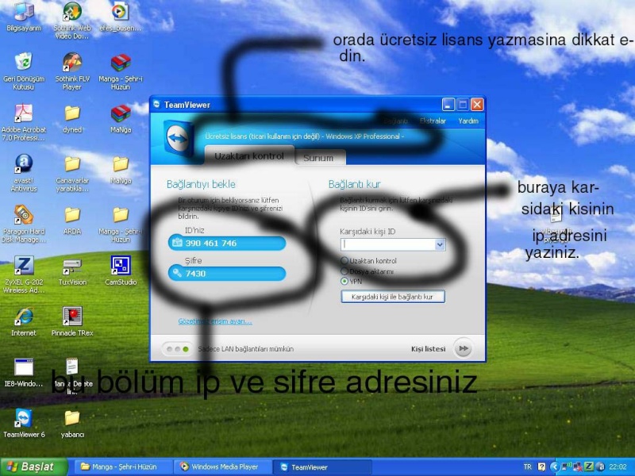This screenshot has height=476, width=635.
Task: Expand the Kişi listesi double-arrow button
Action: [464, 348]
